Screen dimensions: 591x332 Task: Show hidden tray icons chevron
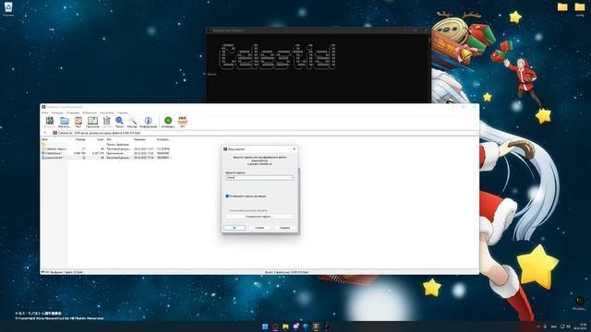point(538,326)
